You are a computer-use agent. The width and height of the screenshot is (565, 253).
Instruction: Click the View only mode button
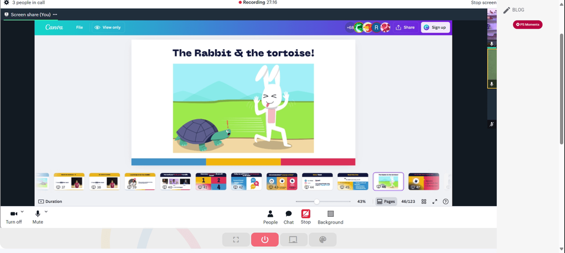108,28
